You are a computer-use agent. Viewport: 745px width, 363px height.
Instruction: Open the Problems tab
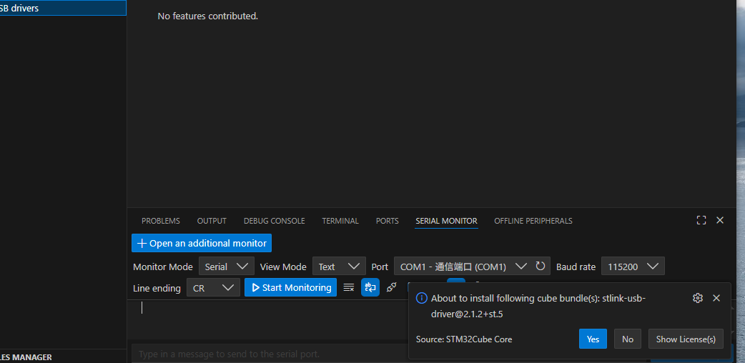(161, 221)
